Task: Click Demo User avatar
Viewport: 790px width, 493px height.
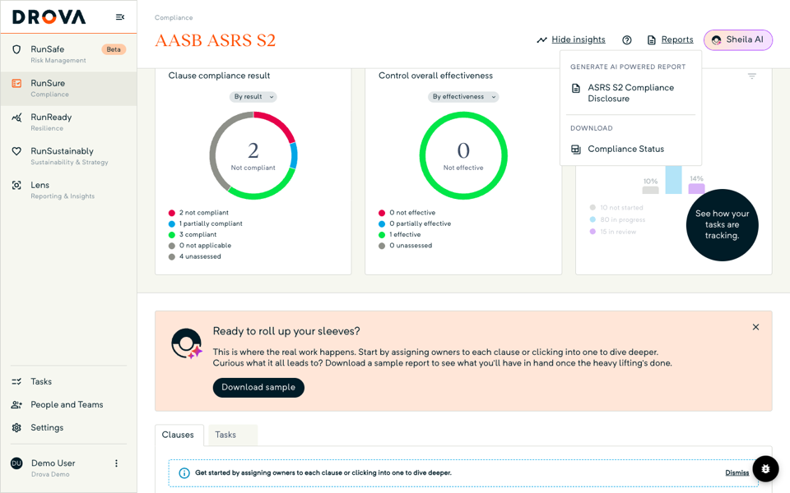Action: coord(16,463)
